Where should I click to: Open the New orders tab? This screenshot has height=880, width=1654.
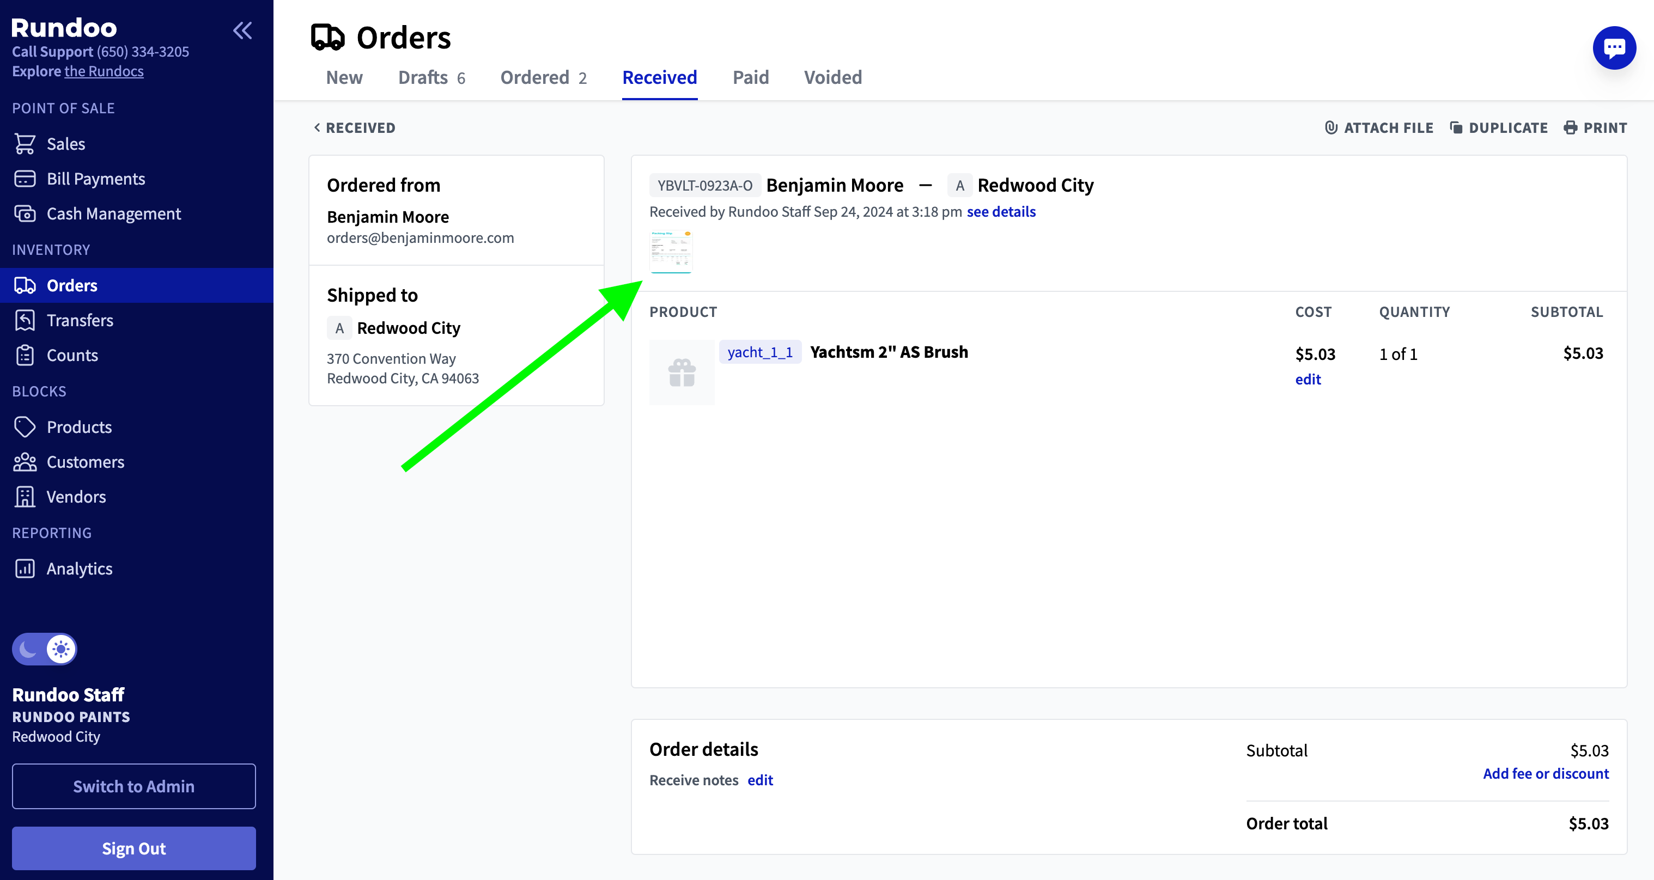point(344,78)
